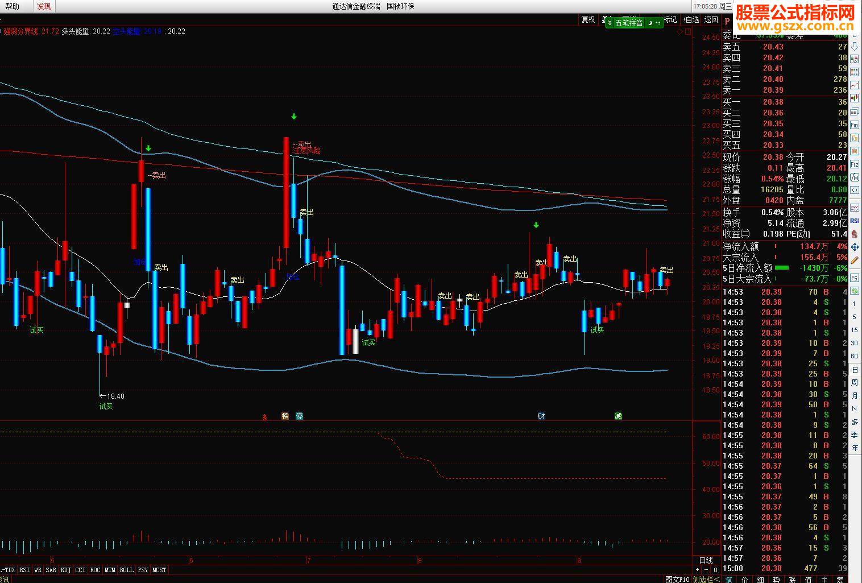Select the 60-minute period sidebar icon
Image resolution: width=862 pixels, height=583 pixels.
click(855, 356)
